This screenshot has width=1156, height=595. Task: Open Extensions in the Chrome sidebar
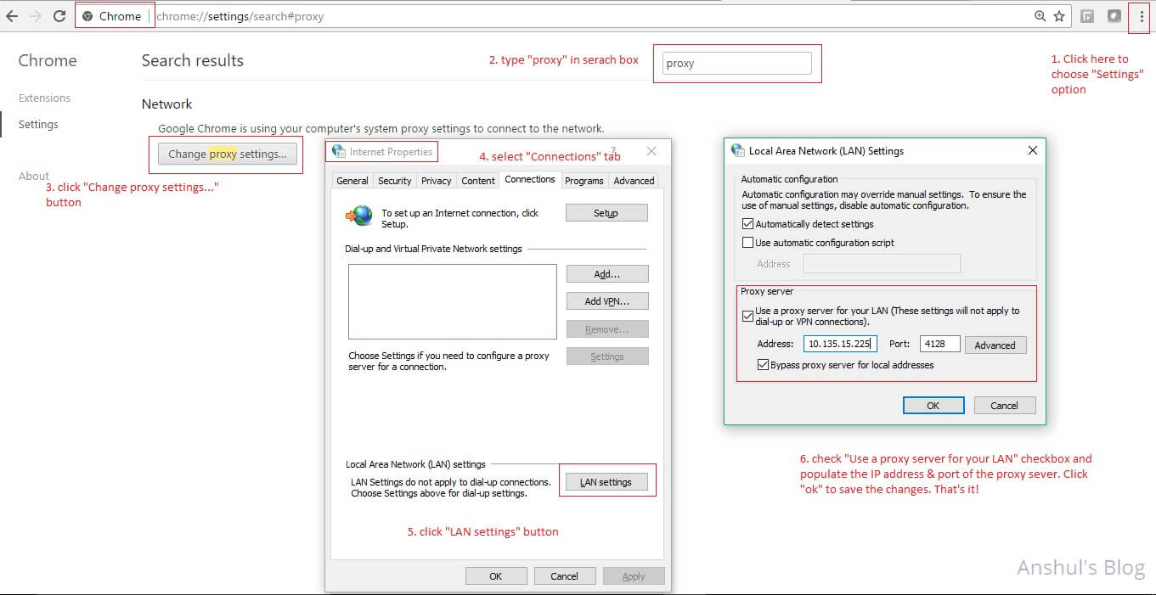[x=44, y=98]
